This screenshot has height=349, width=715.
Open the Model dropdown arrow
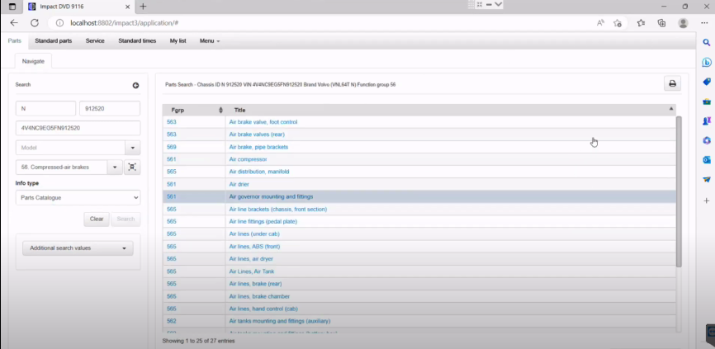coord(132,148)
